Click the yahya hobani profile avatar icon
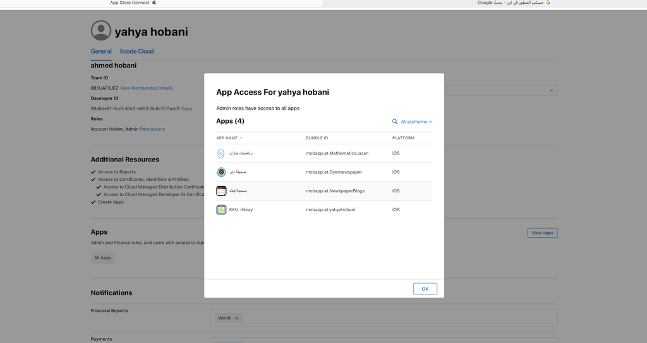Viewport: 647px width, 343px height. 101,30
